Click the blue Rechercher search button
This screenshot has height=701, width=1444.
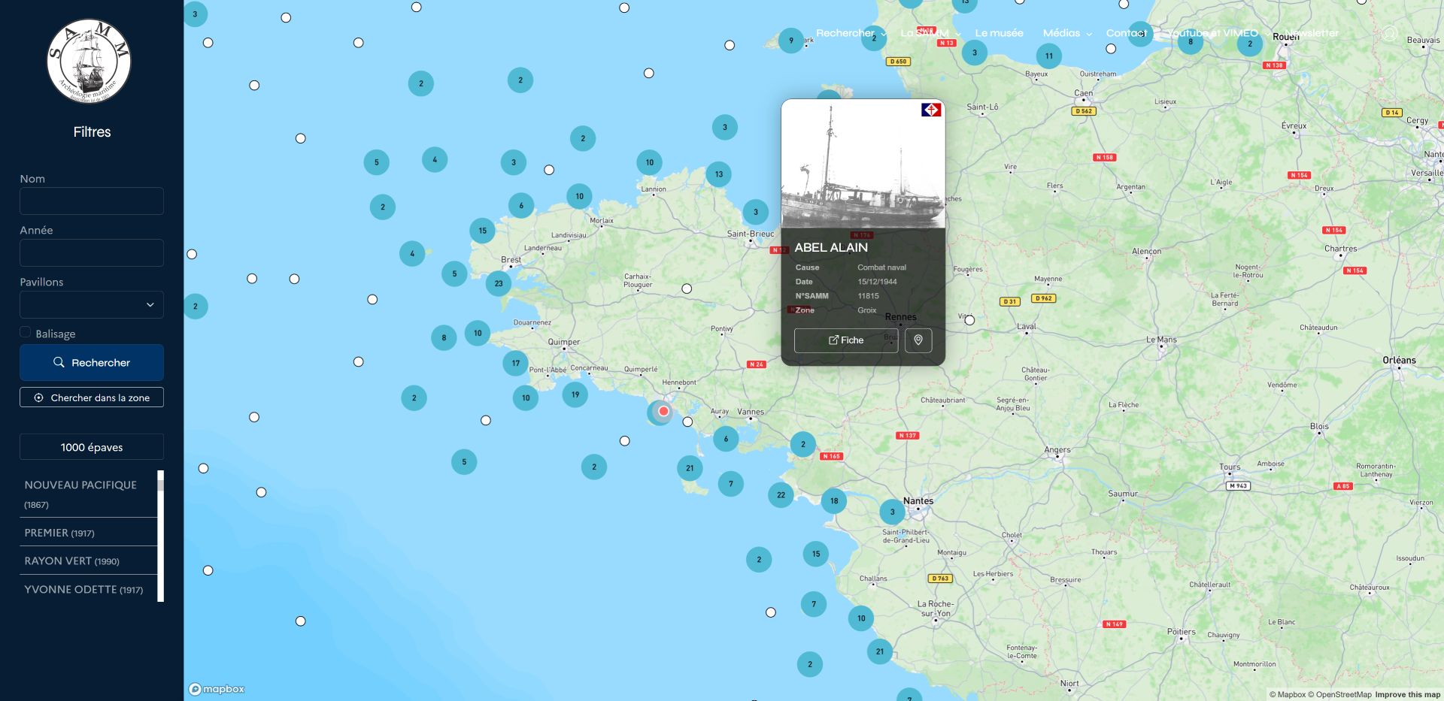tap(92, 362)
